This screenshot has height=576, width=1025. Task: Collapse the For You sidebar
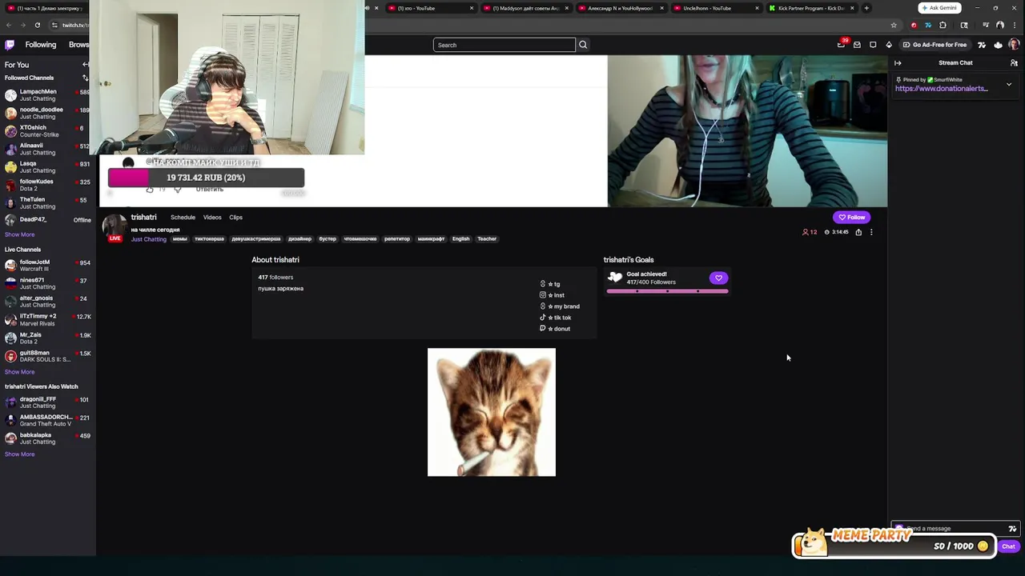click(x=86, y=65)
